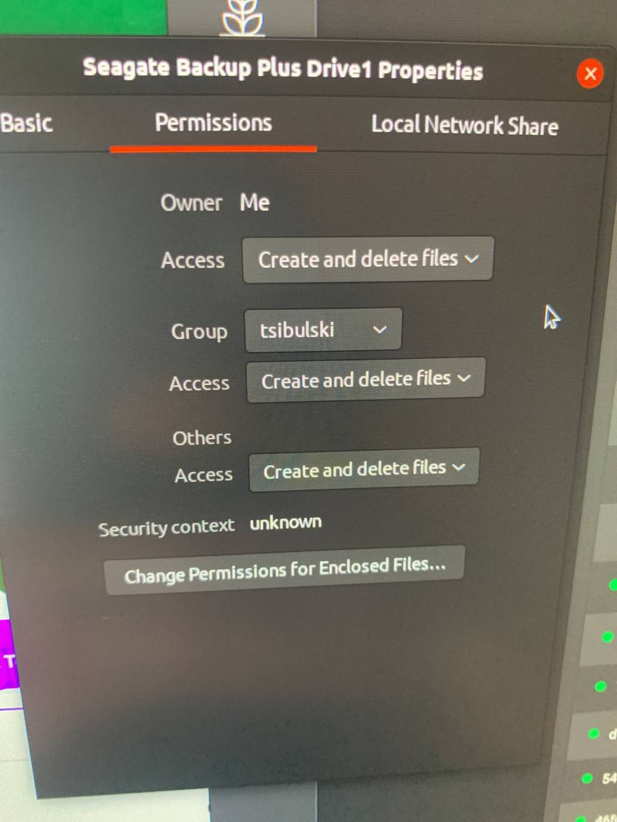Close the Seagate Backup Plus Drive1 Properties dialog

[x=590, y=74]
